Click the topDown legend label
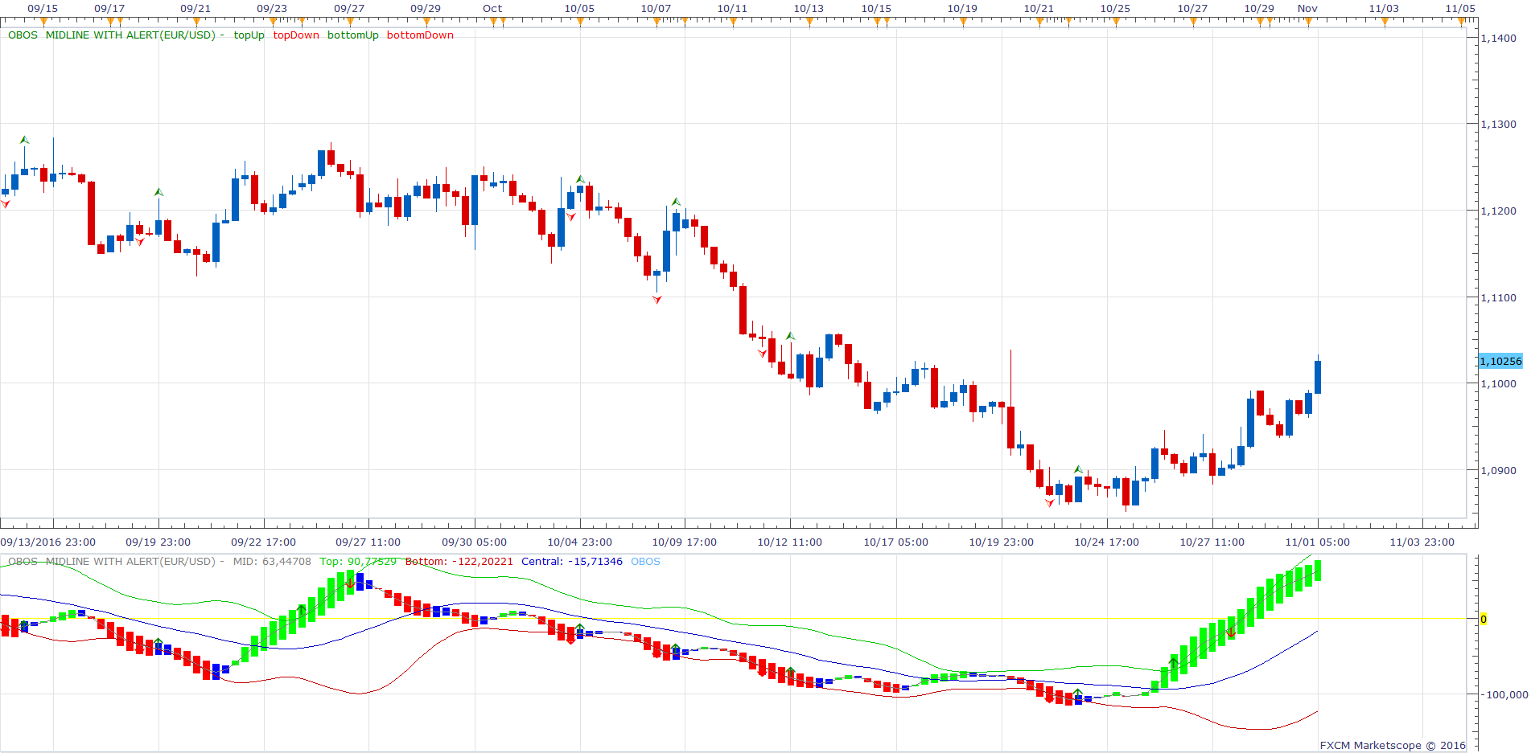The image size is (1531, 753). pyautogui.click(x=296, y=35)
